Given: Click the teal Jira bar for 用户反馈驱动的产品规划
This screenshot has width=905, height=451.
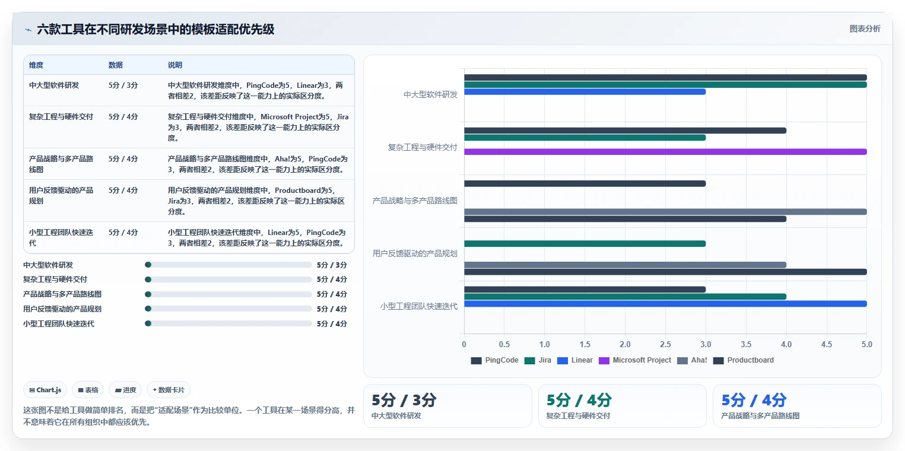Looking at the screenshot, I should tap(585, 243).
